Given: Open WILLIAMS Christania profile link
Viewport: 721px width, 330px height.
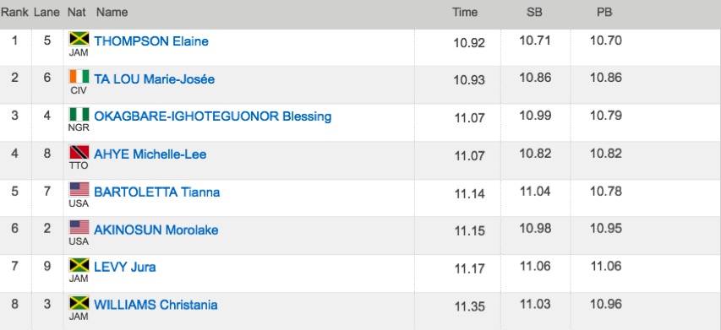Looking at the screenshot, I should coord(156,306).
